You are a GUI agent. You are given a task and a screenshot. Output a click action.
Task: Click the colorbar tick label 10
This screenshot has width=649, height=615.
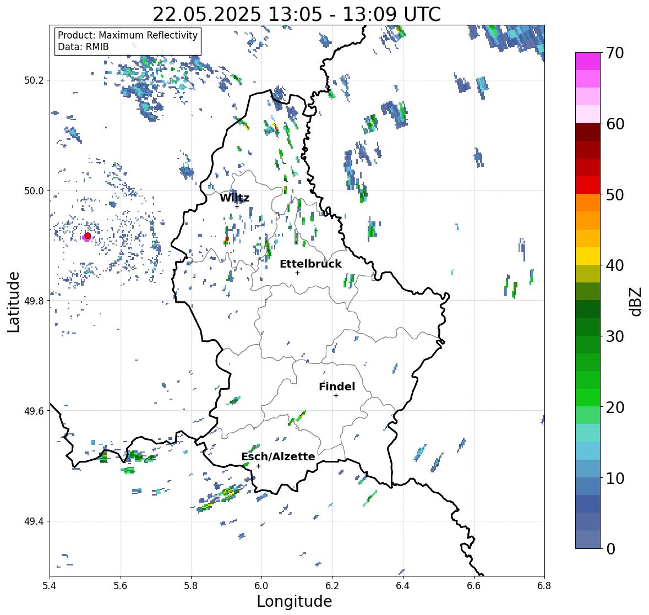coord(615,478)
